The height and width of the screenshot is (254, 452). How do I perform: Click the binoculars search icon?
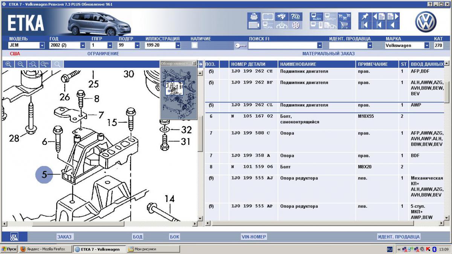[x=281, y=17]
